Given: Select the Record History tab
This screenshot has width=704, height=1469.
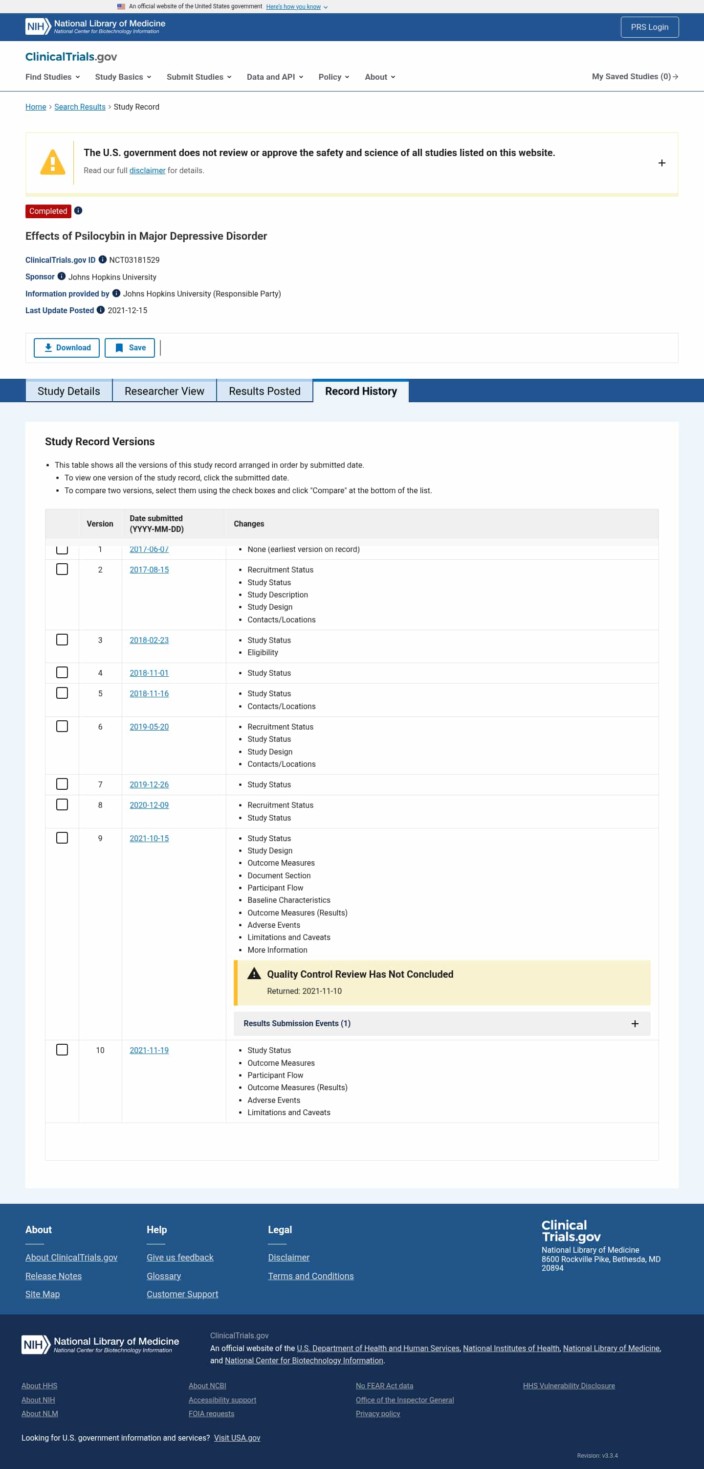Looking at the screenshot, I should (x=361, y=391).
